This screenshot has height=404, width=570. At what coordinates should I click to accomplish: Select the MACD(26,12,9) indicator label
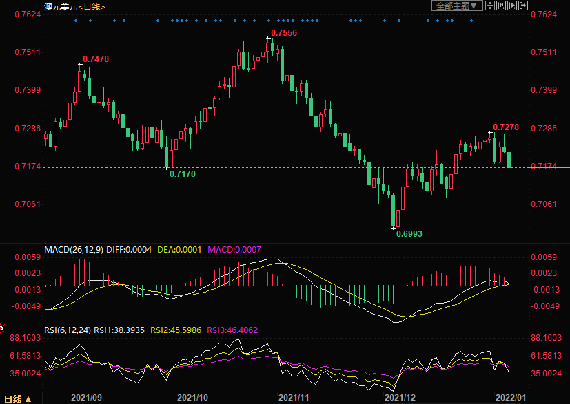point(73,248)
